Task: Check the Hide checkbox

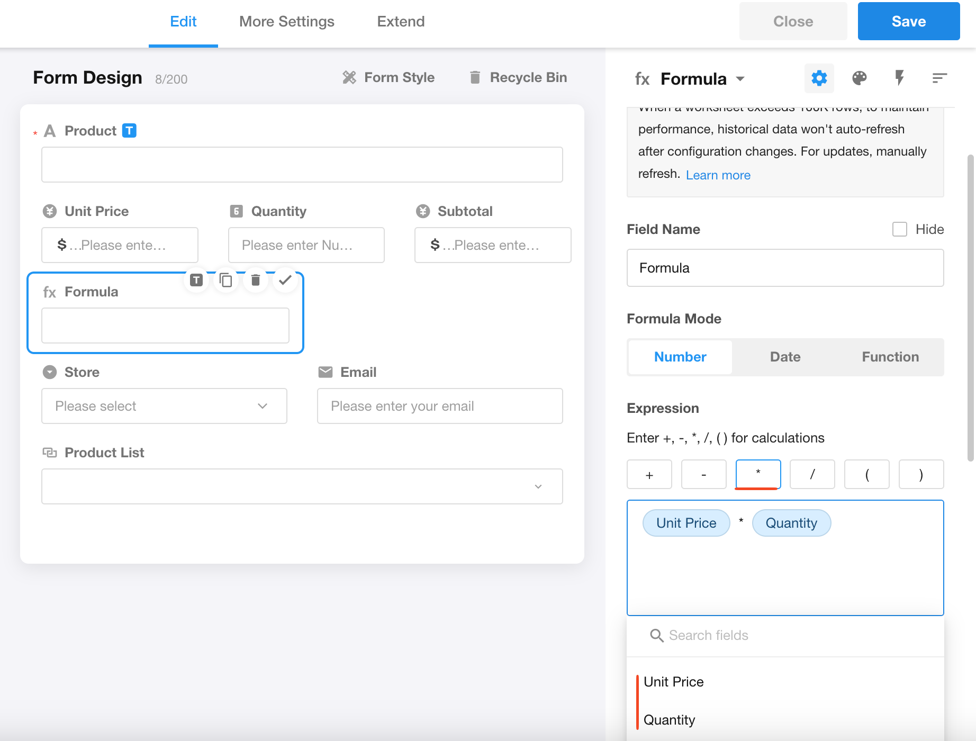Action: click(899, 229)
